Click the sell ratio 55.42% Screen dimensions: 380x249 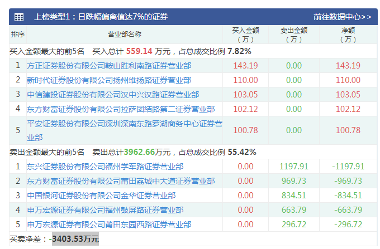click(242, 152)
